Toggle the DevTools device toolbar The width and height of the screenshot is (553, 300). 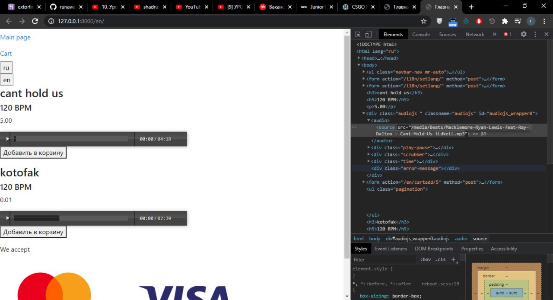pyautogui.click(x=369, y=35)
